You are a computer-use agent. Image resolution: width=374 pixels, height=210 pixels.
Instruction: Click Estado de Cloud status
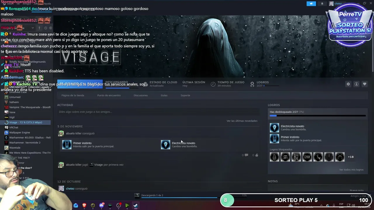tap(163, 84)
